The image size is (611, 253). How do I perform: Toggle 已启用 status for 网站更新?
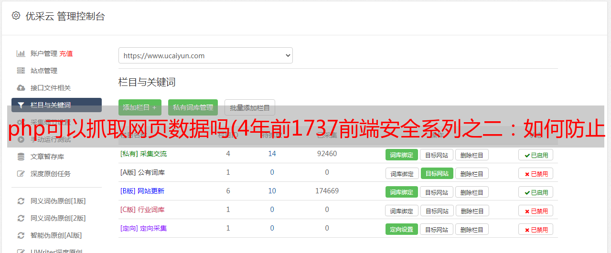(x=536, y=192)
